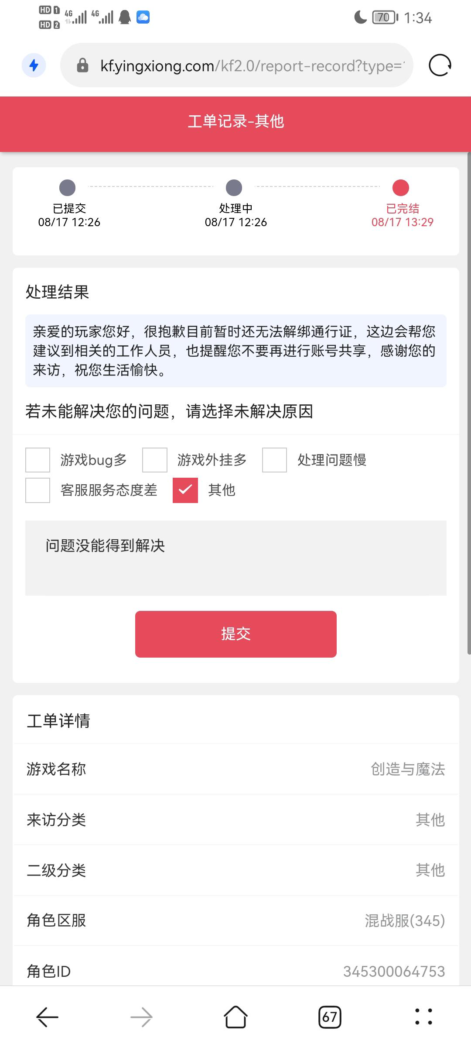The image size is (471, 1048).
Task: Tap the padlock icon in address bar
Action: [x=82, y=65]
